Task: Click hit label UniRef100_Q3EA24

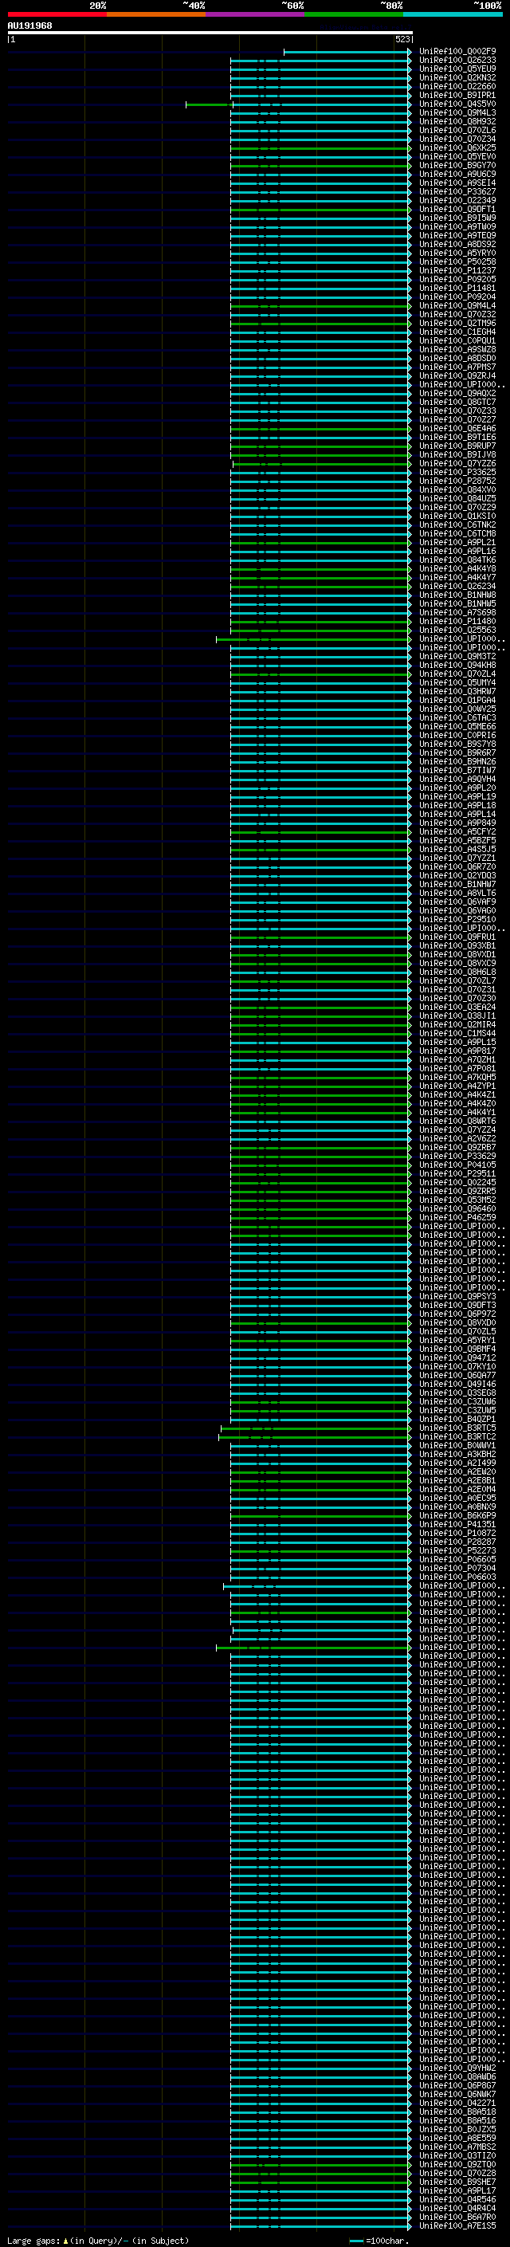Action: tap(457, 1008)
